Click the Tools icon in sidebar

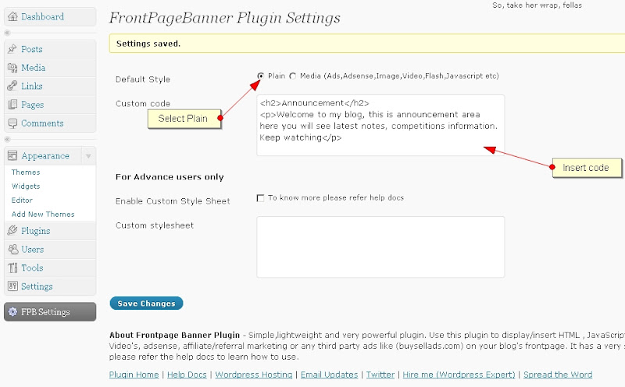click(x=12, y=268)
